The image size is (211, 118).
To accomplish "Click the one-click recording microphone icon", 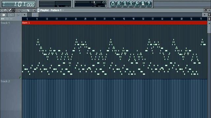I will (137, 4).
